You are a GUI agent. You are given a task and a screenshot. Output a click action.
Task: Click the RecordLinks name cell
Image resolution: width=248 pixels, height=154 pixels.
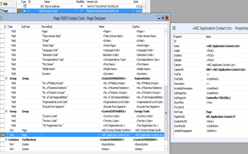[115, 144]
